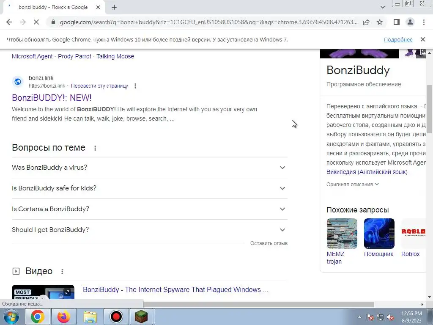The height and width of the screenshot is (325, 433).
Task: Open options menu for bonzi.link result
Action: (x=135, y=86)
